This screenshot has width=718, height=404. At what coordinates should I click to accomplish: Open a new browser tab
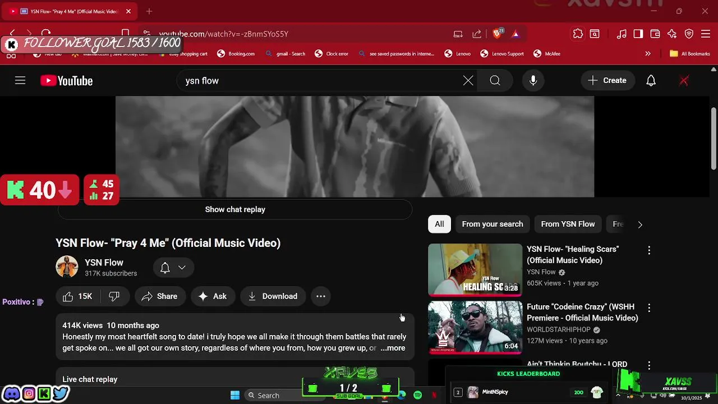(149, 11)
